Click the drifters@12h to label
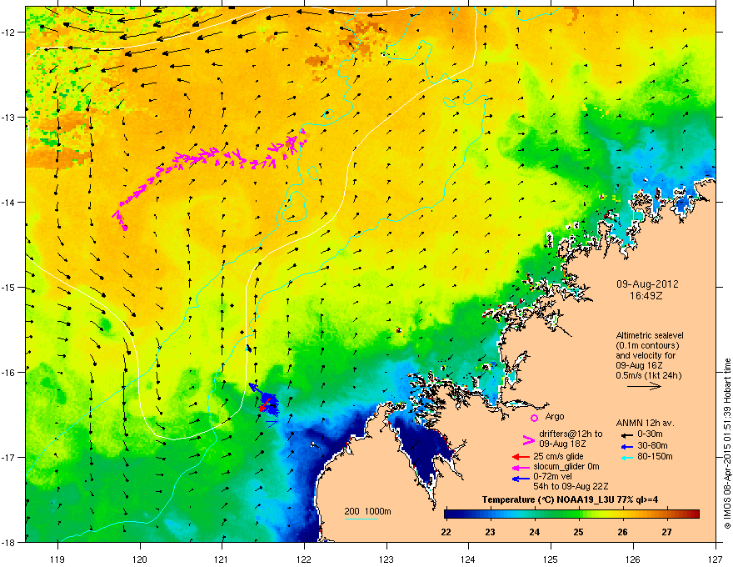The width and height of the screenshot is (733, 567). click(571, 434)
